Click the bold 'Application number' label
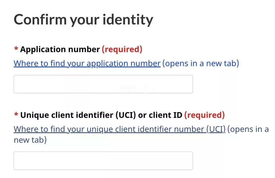The height and width of the screenshot is (178, 275). click(x=60, y=49)
